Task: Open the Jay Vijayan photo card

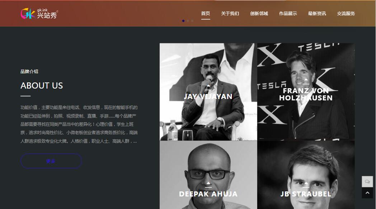Action: (x=208, y=92)
